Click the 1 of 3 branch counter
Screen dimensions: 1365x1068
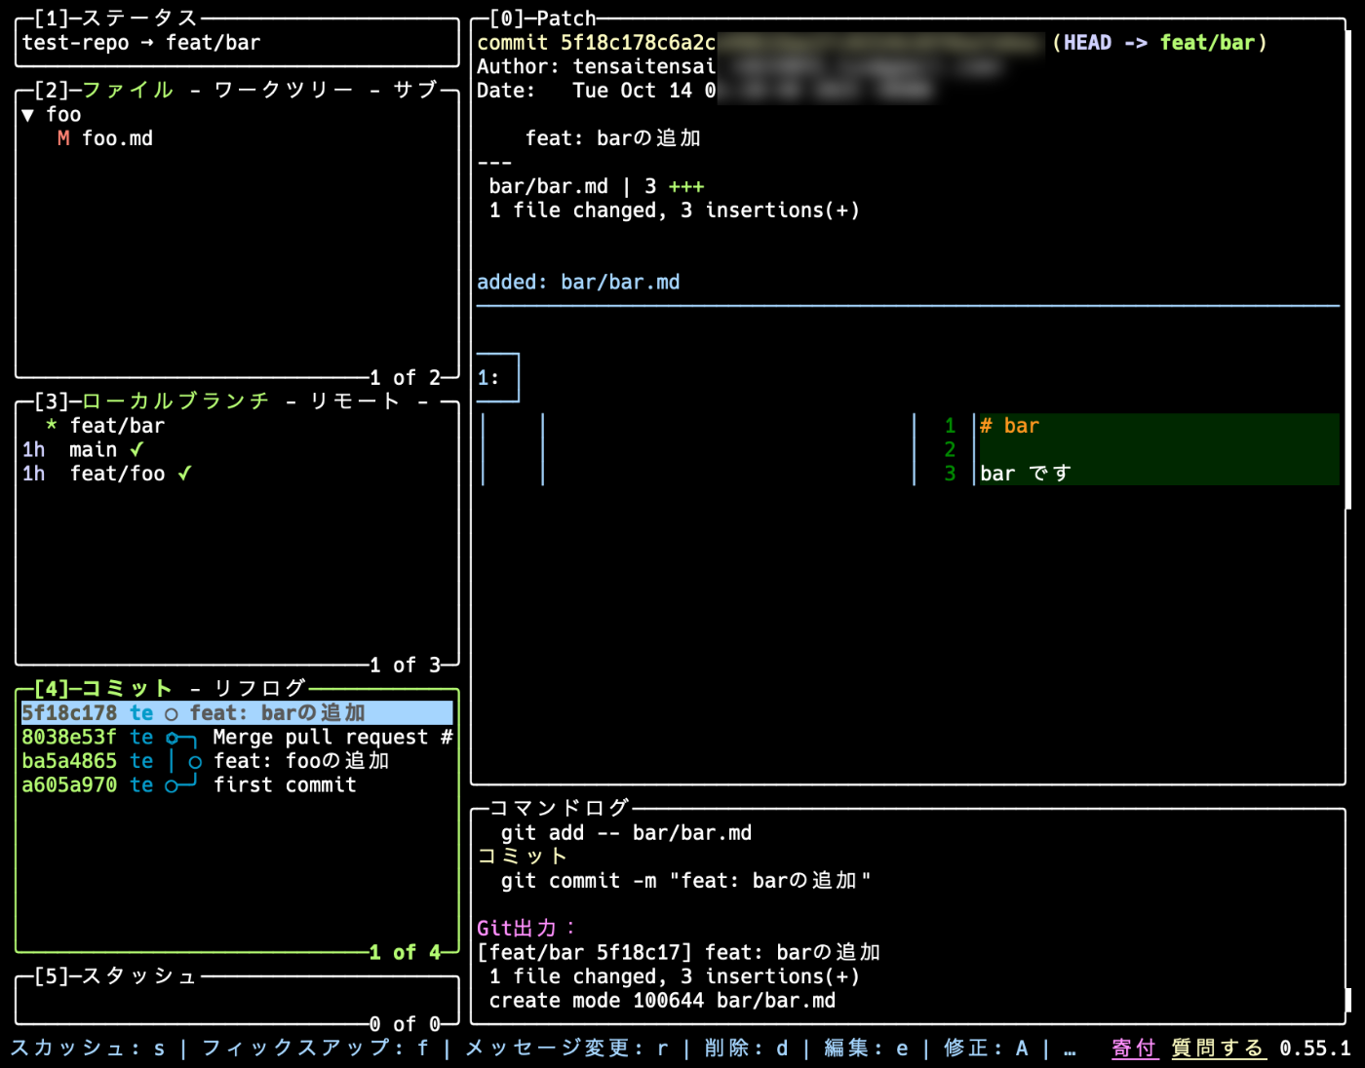pos(405,666)
